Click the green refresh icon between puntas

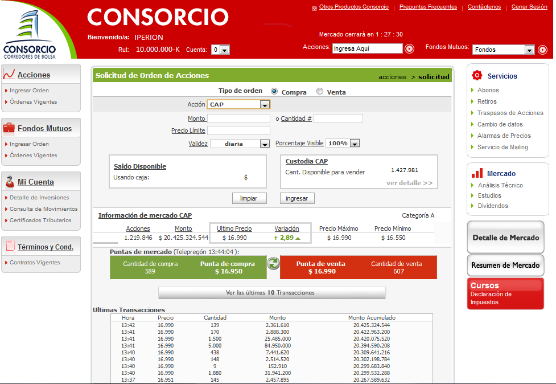pyautogui.click(x=273, y=263)
